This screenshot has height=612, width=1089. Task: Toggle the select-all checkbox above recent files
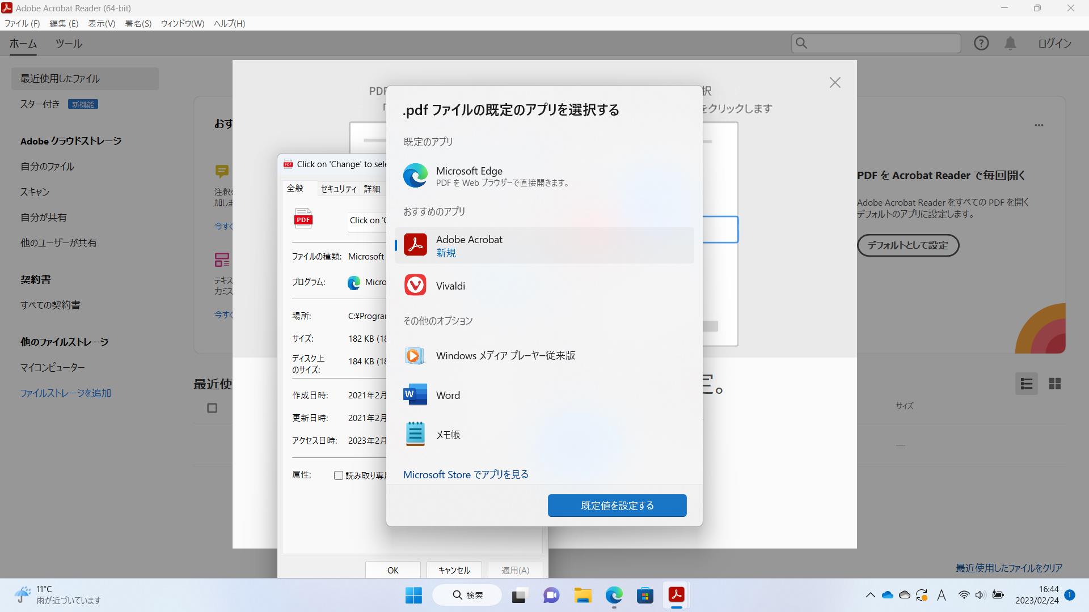(213, 407)
